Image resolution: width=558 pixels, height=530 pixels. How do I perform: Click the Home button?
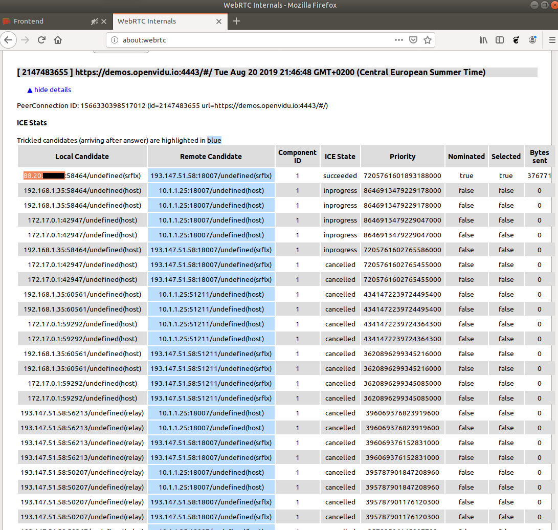point(57,39)
